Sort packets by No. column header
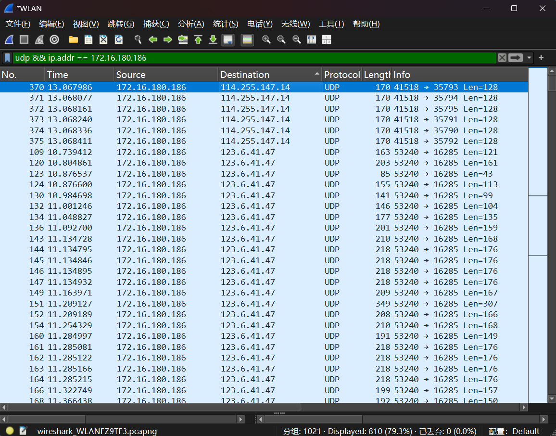The image size is (556, 436). pyautogui.click(x=22, y=75)
